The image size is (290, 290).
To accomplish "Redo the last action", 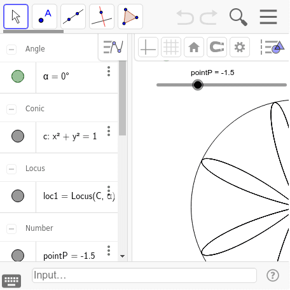I will click(209, 17).
